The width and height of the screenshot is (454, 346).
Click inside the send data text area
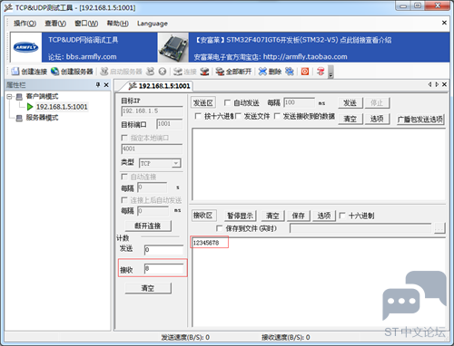319,164
